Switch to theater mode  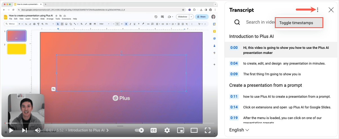[x=194, y=130]
